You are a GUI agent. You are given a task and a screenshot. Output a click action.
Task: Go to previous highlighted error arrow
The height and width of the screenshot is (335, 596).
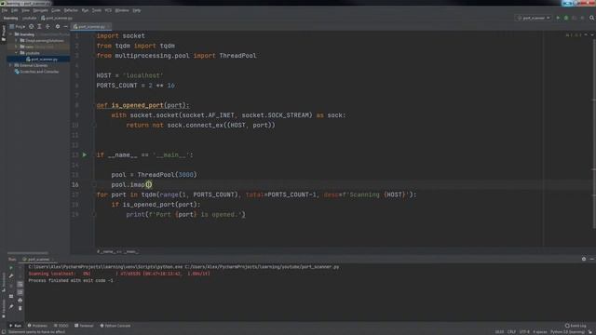coord(586,35)
